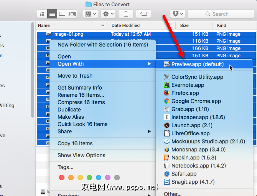The image size is (257, 196).
Task: Open files with Evernote.app
Action: (x=188, y=85)
